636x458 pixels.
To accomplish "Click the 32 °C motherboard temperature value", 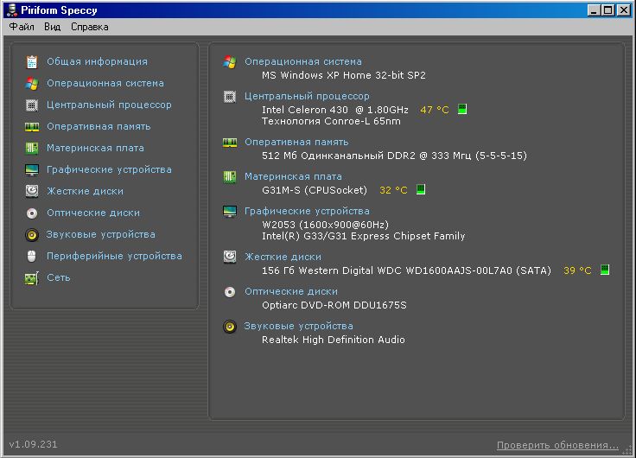I will coord(393,190).
